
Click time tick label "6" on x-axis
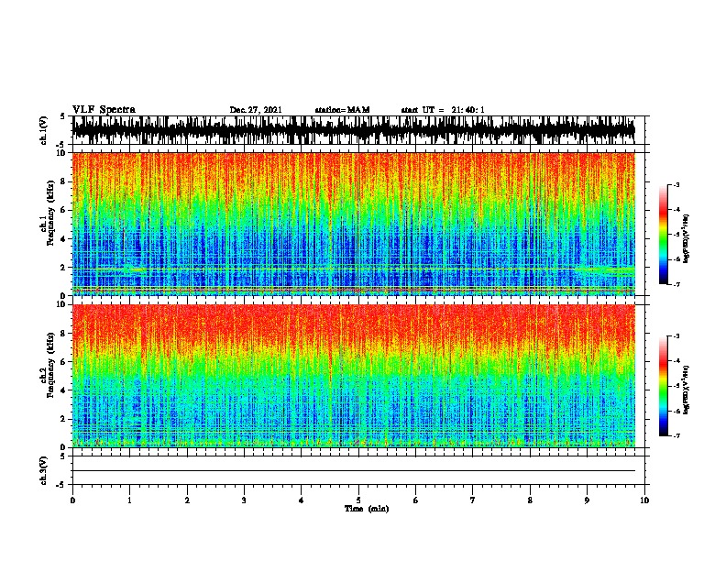pyautogui.click(x=416, y=500)
